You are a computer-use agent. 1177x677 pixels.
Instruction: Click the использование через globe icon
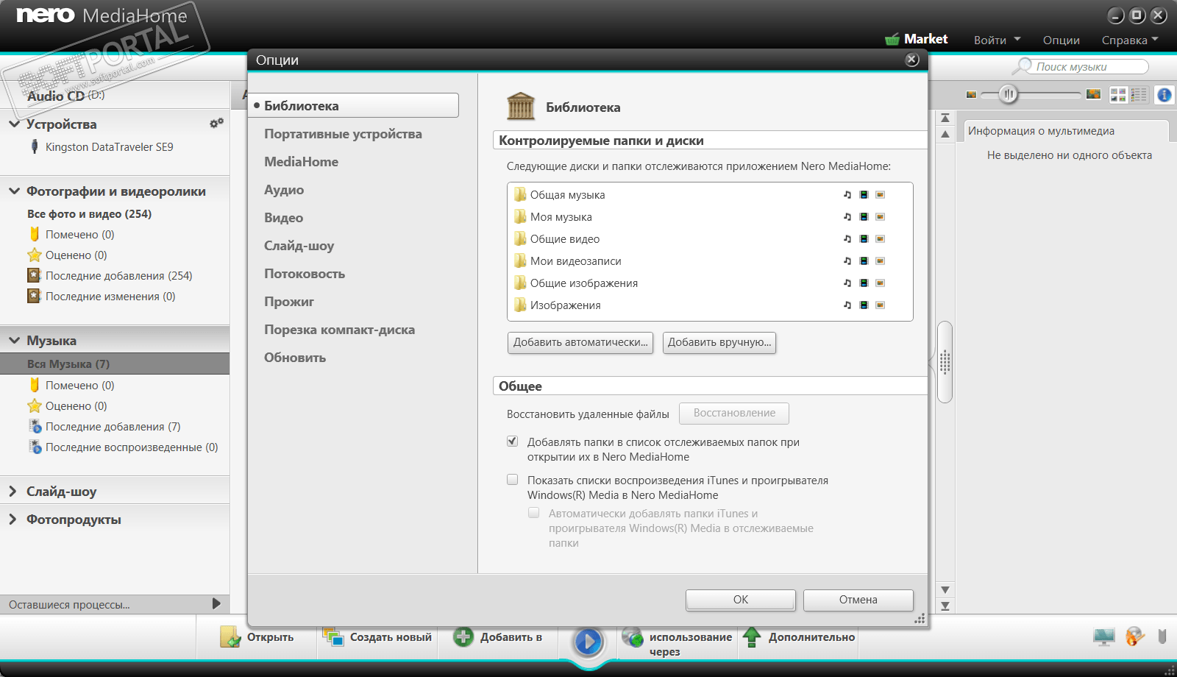click(x=633, y=637)
